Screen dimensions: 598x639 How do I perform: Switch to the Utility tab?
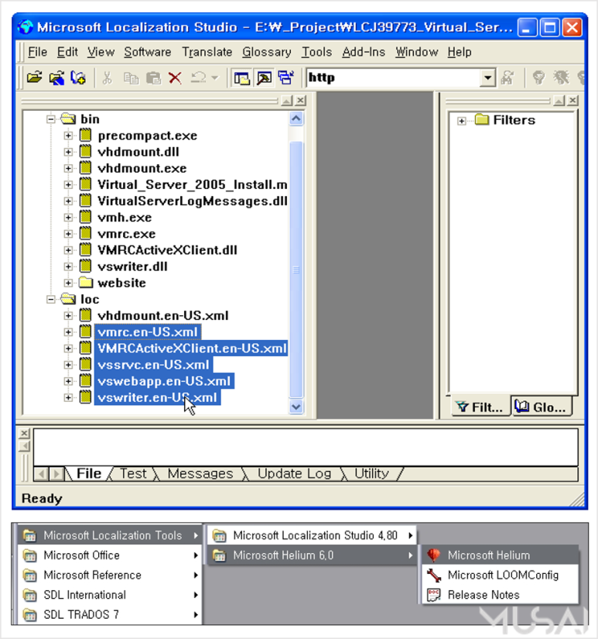(371, 473)
